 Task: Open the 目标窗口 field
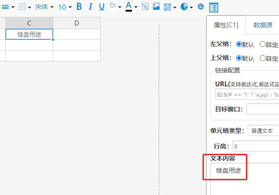coord(263,109)
